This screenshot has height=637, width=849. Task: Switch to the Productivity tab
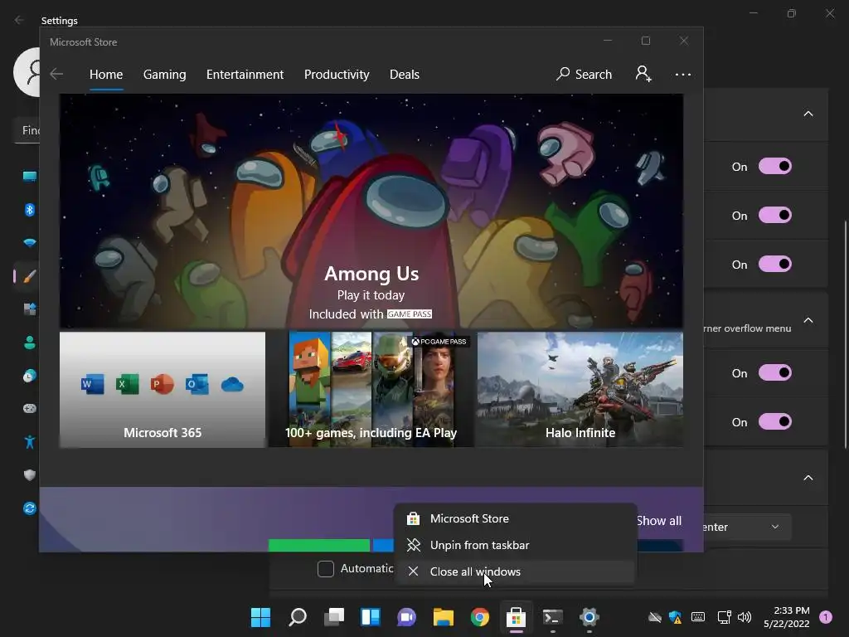pyautogui.click(x=337, y=74)
